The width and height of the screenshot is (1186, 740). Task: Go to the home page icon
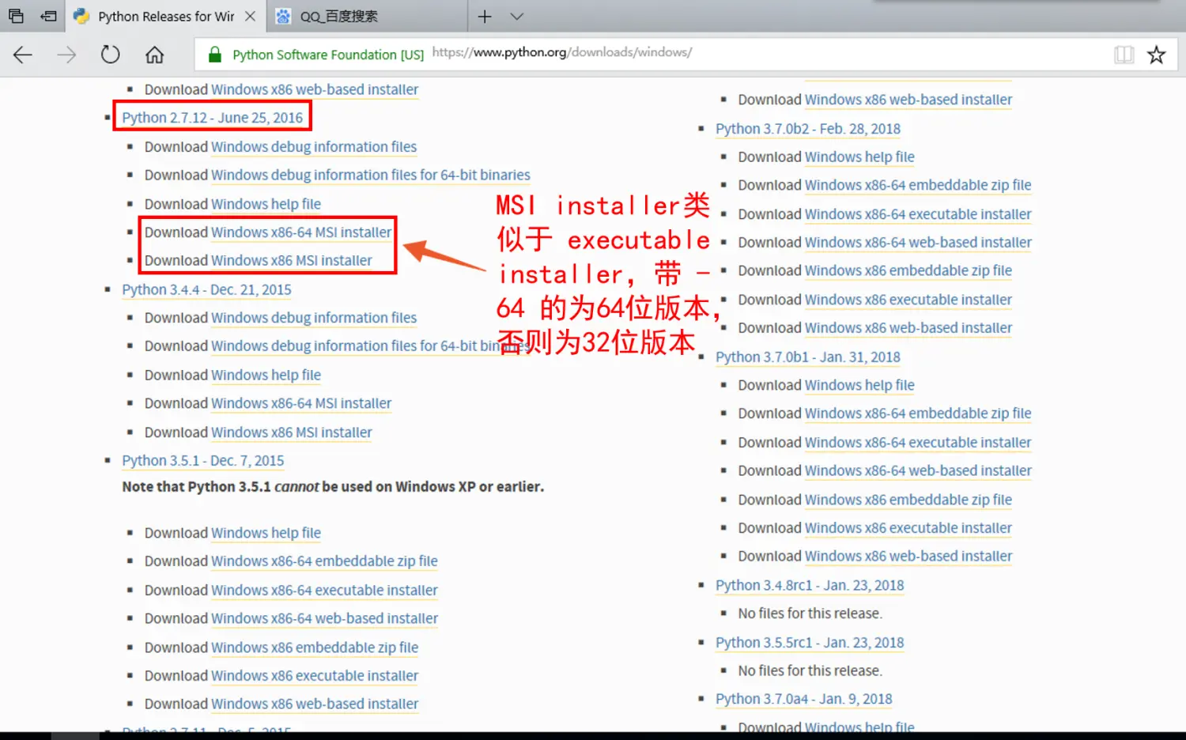[x=155, y=55]
